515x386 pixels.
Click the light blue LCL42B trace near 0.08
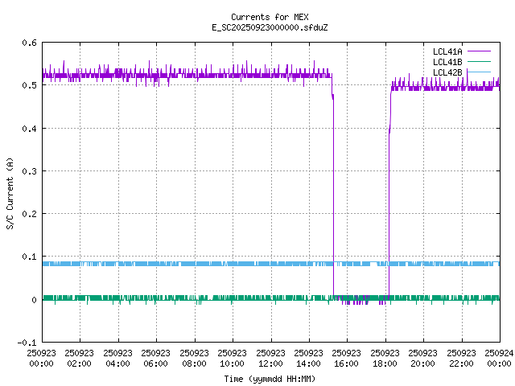coord(201,264)
